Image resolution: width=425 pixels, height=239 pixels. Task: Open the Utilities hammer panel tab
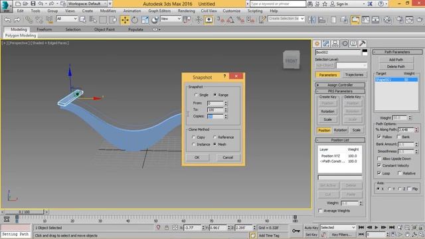click(363, 44)
